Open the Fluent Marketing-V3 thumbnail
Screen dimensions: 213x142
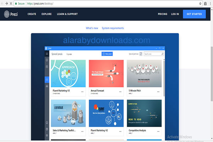[68, 73]
